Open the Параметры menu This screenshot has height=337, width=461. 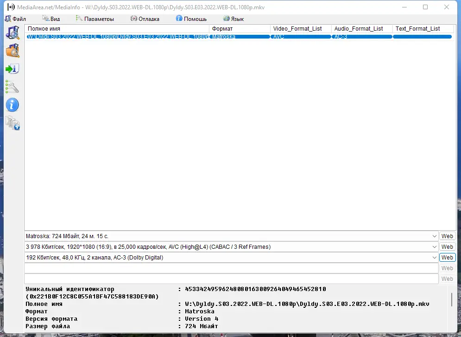pyautogui.click(x=95, y=19)
